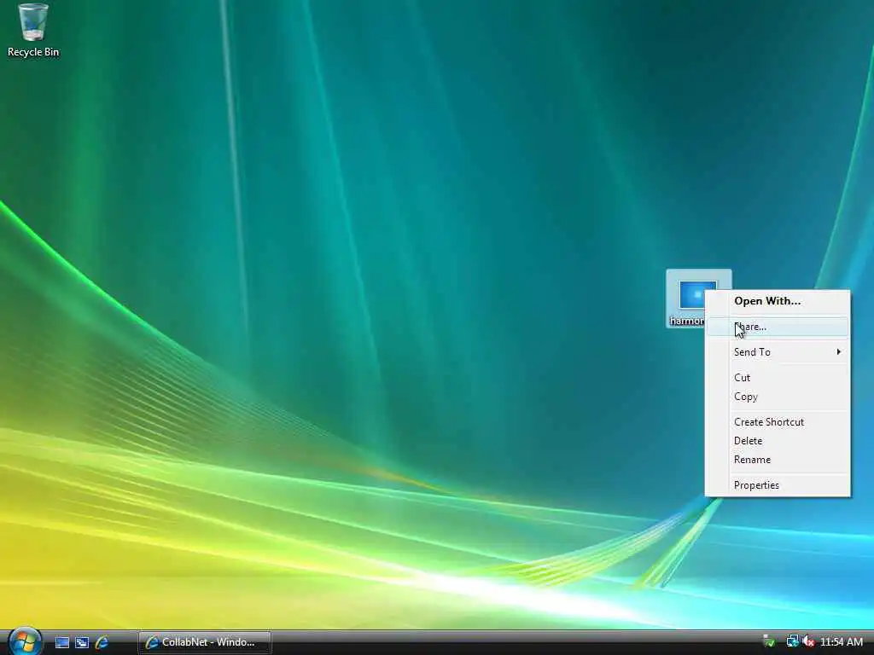
Task: Open the network tray icon
Action: 791,641
